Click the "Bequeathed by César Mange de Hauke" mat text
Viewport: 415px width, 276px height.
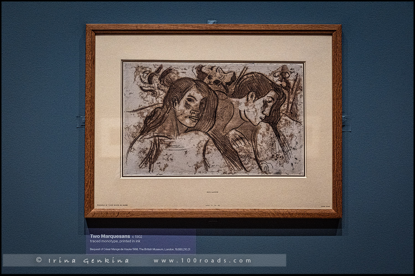pyautogui.click(x=112, y=205)
